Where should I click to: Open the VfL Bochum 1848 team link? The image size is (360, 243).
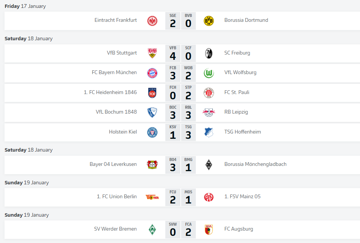pyautogui.click(x=116, y=112)
